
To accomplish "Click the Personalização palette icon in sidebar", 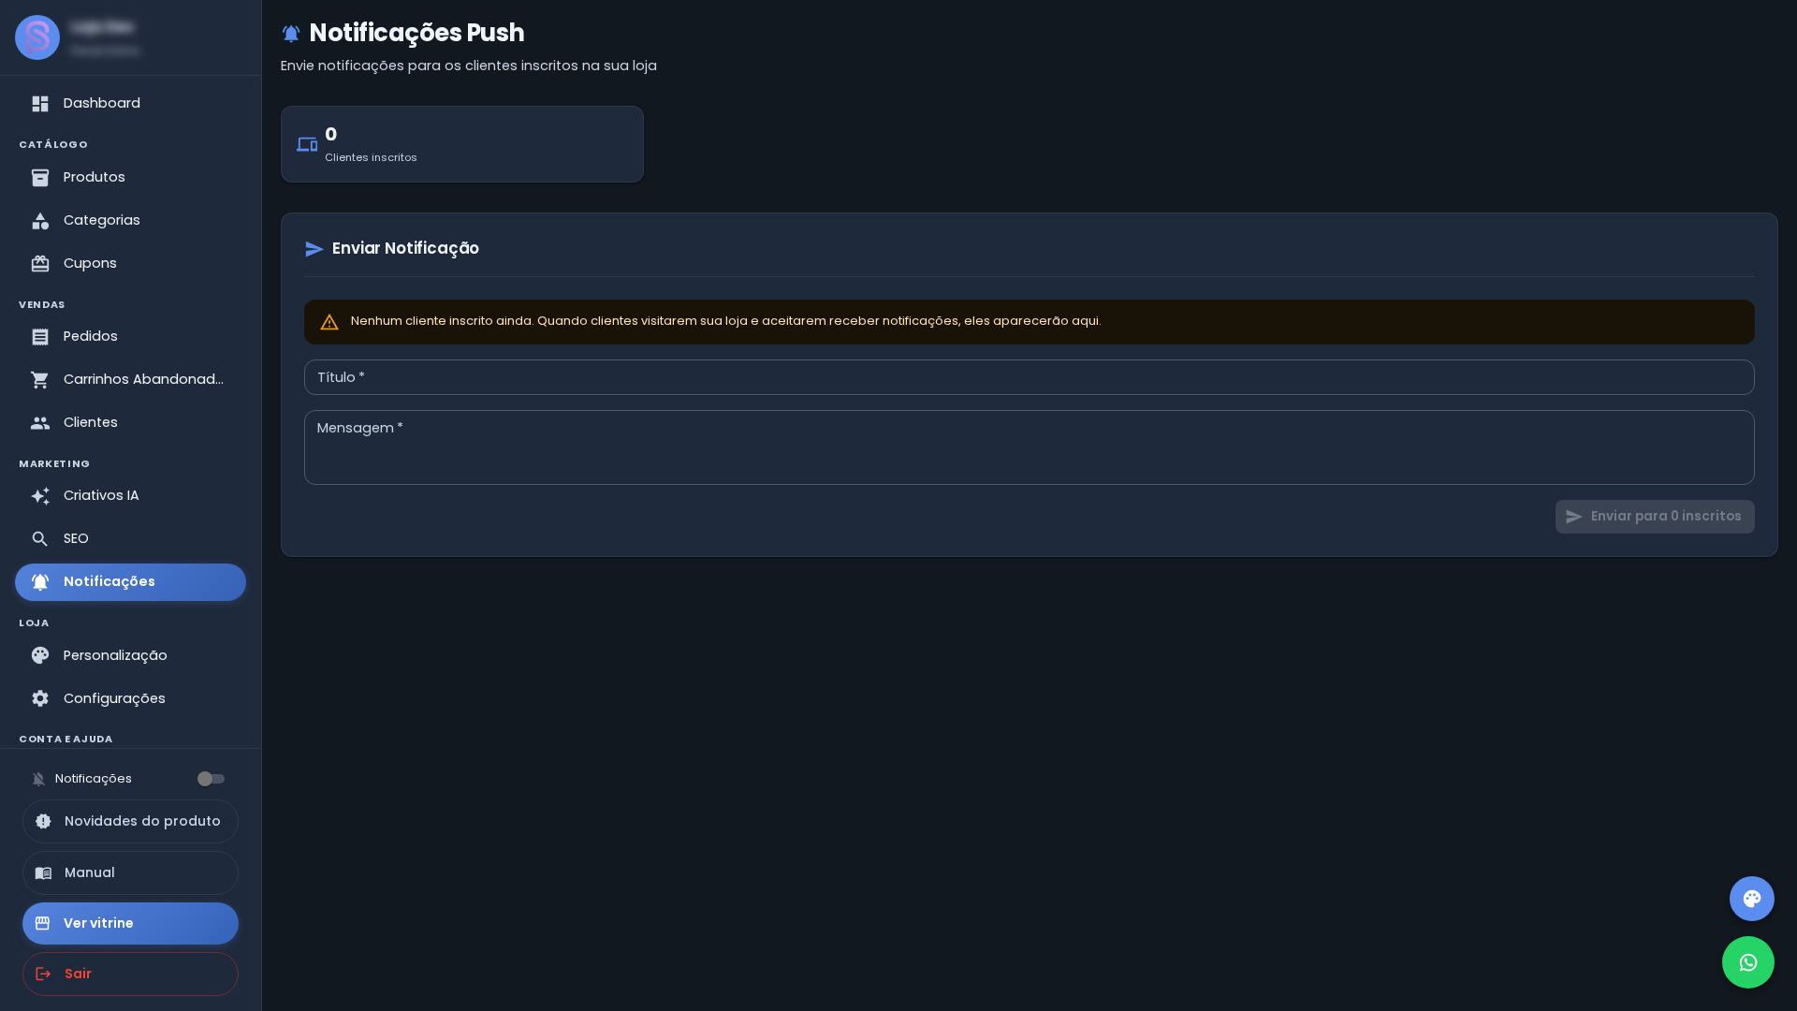I will [40, 655].
